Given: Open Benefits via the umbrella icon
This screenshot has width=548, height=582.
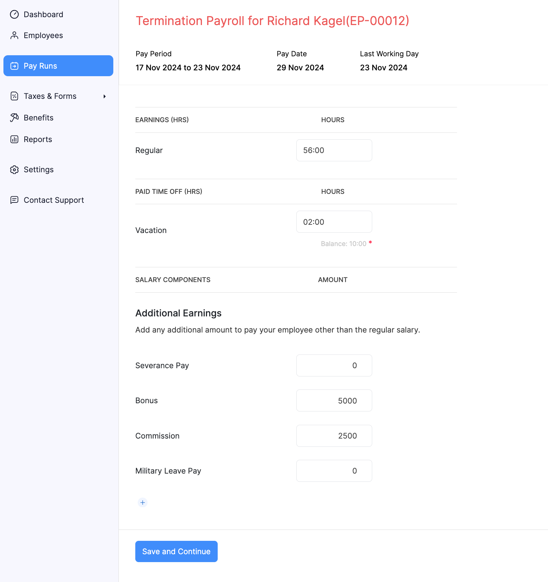Looking at the screenshot, I should point(14,117).
